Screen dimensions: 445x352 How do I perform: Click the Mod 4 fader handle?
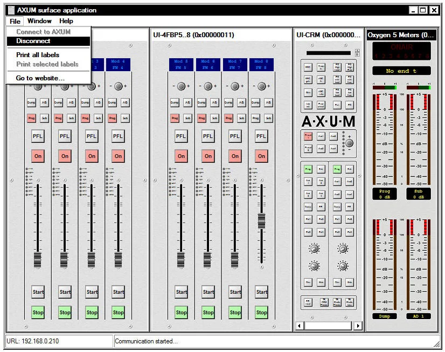118,259
